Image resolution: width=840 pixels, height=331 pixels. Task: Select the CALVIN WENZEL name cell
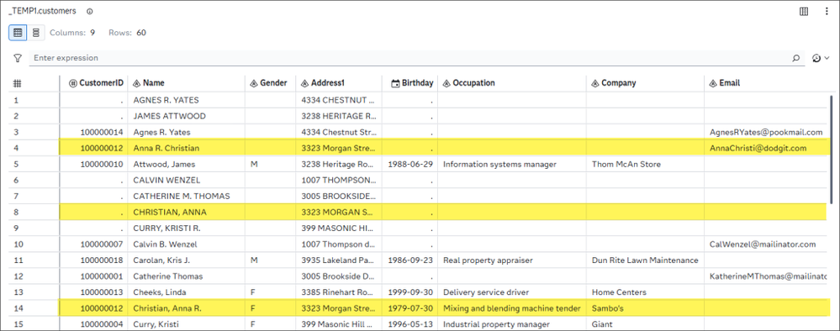187,180
